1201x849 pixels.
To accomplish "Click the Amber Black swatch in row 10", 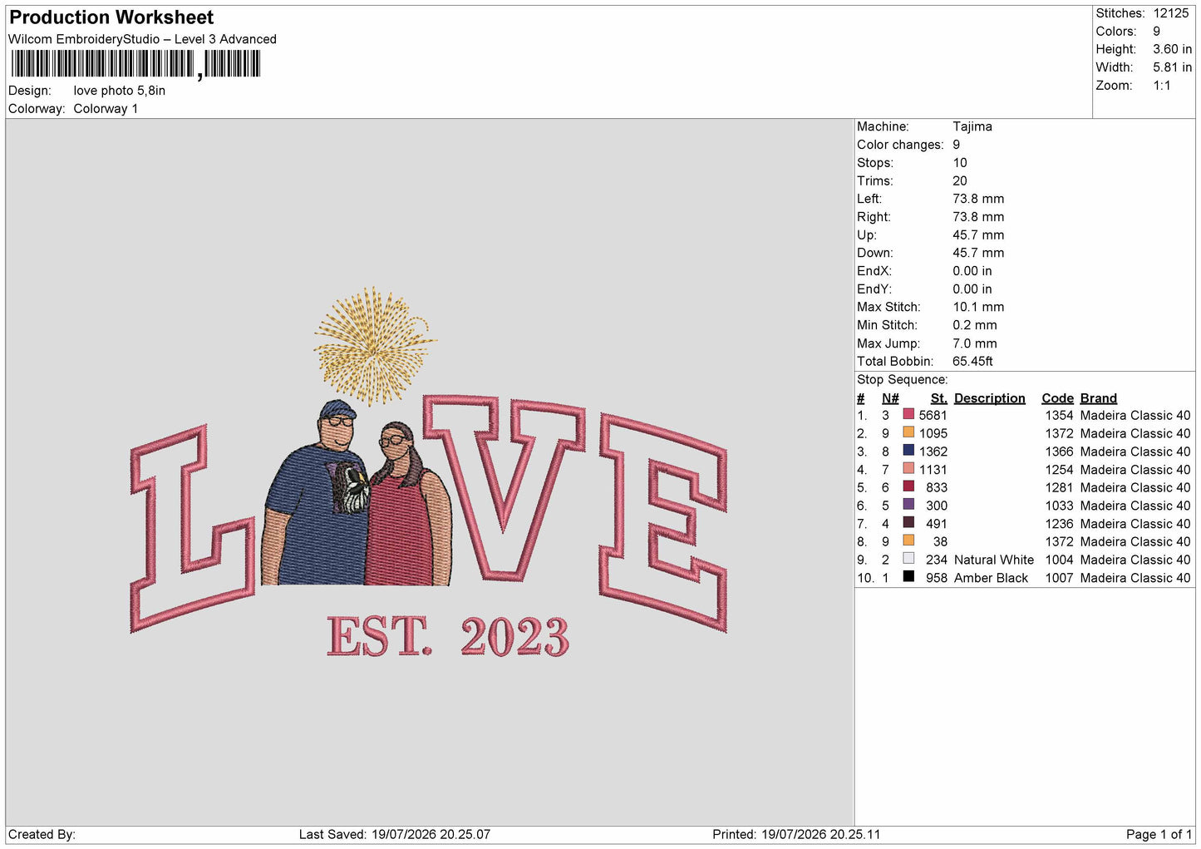I will pos(908,576).
